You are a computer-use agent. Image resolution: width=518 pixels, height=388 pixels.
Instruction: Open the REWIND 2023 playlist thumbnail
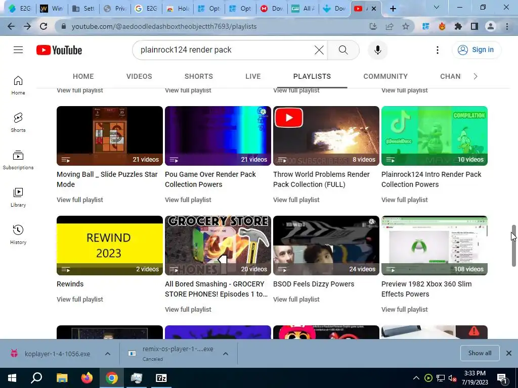(x=110, y=246)
